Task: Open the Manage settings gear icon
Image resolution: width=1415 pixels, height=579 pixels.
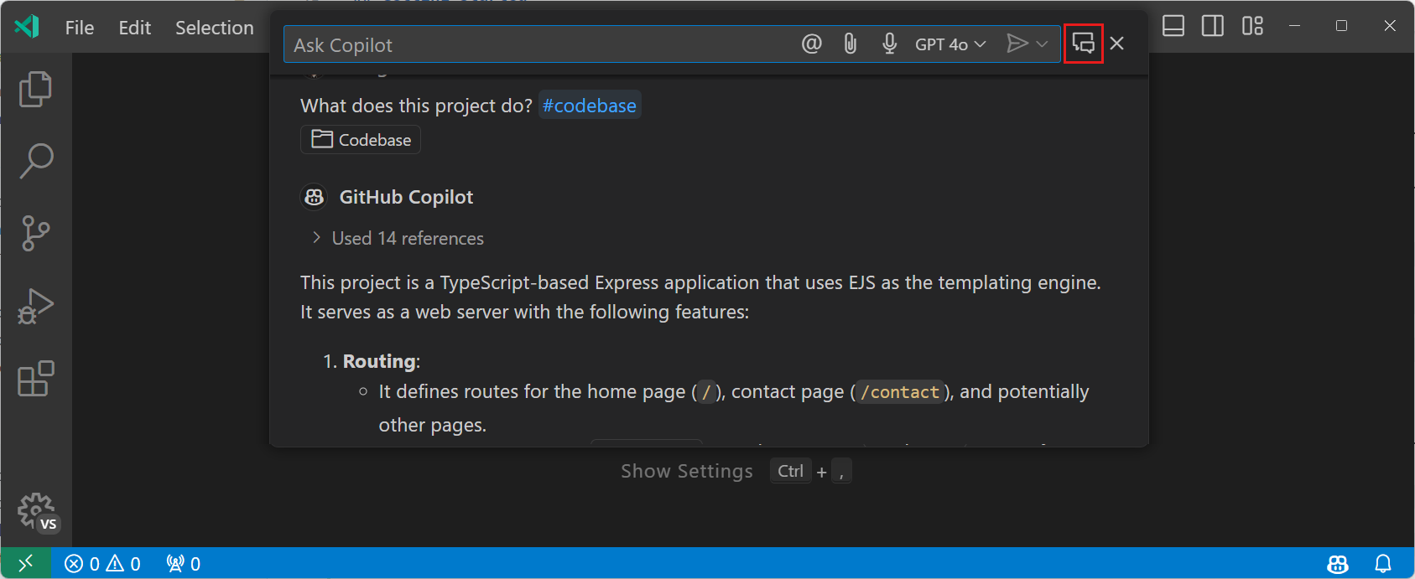Action: point(35,510)
